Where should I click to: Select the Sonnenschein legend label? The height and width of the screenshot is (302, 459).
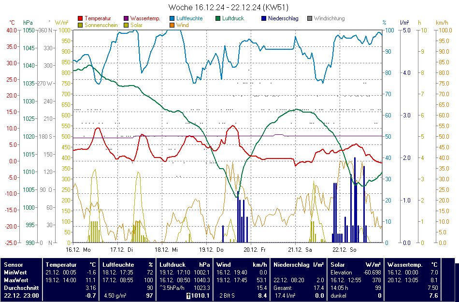pos(101,25)
